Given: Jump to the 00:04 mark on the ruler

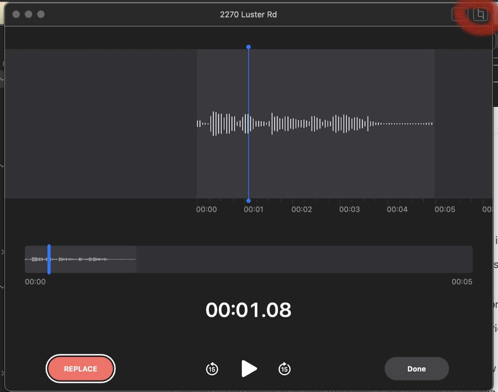Looking at the screenshot, I should coord(397,209).
